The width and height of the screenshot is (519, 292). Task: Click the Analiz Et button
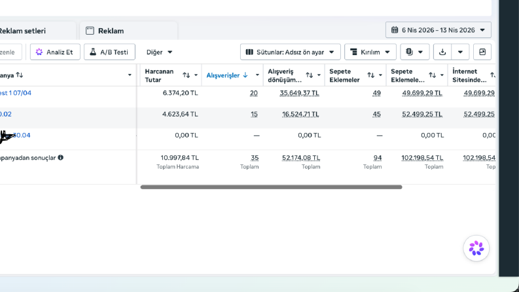55,52
